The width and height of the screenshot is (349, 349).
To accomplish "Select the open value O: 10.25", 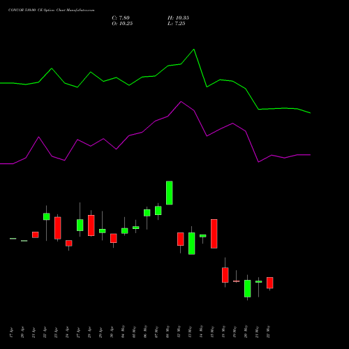I will pyautogui.click(x=122, y=24).
